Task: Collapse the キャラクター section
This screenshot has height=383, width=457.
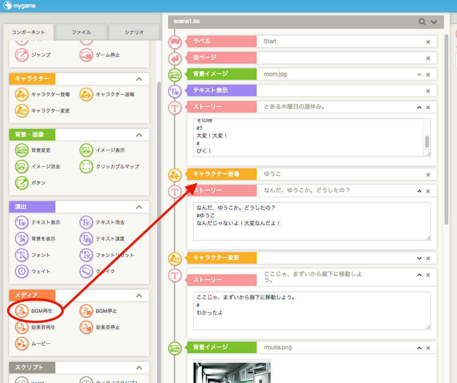Action: [139, 79]
